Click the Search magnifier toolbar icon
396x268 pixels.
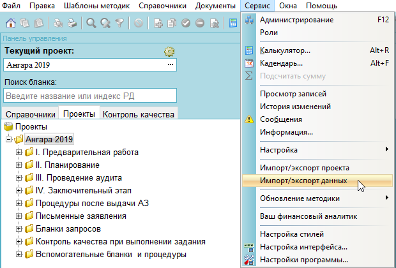pyautogui.click(x=91, y=24)
